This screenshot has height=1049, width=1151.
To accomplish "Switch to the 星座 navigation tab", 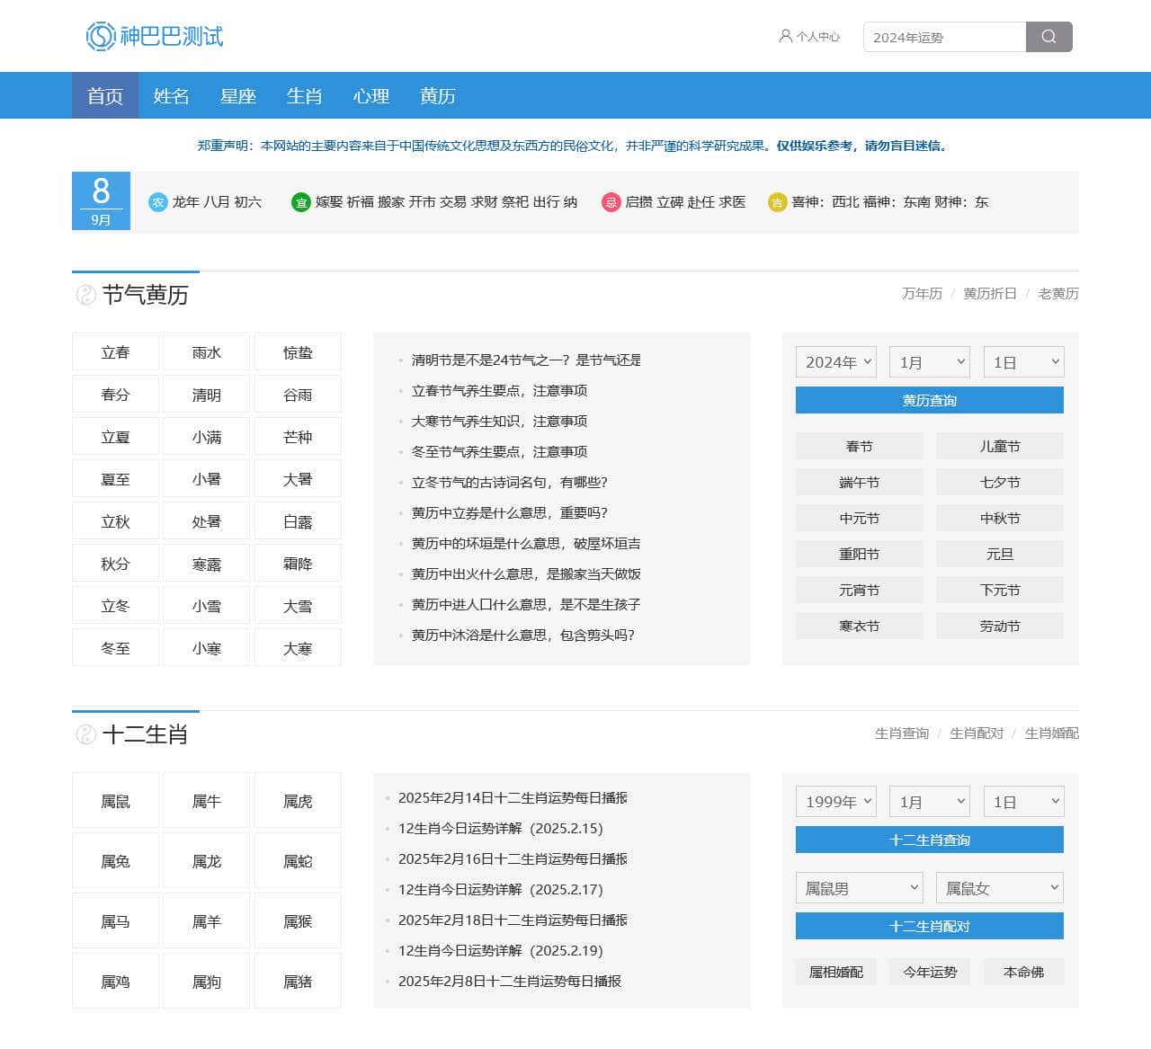I will click(x=238, y=95).
